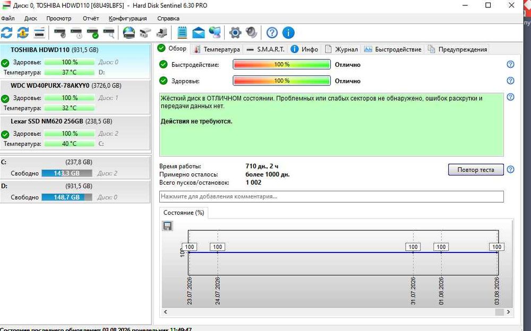Click the 03.08.2026 chart data point label

coord(496,247)
